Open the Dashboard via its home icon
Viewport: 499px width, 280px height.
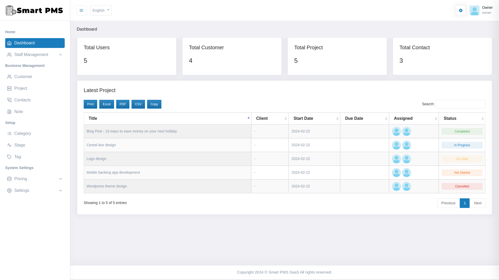[9, 43]
